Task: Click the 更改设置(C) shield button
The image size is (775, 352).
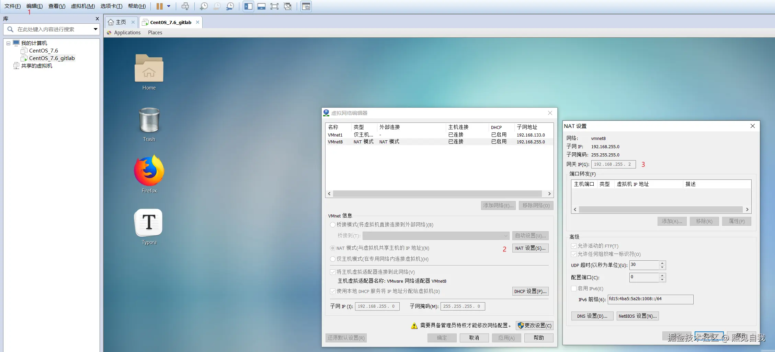Action: 534,326
